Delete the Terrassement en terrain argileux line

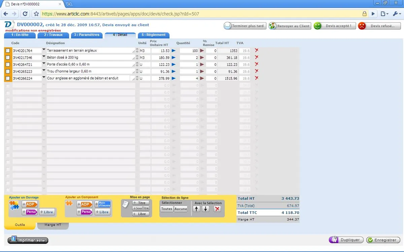[x=257, y=50]
